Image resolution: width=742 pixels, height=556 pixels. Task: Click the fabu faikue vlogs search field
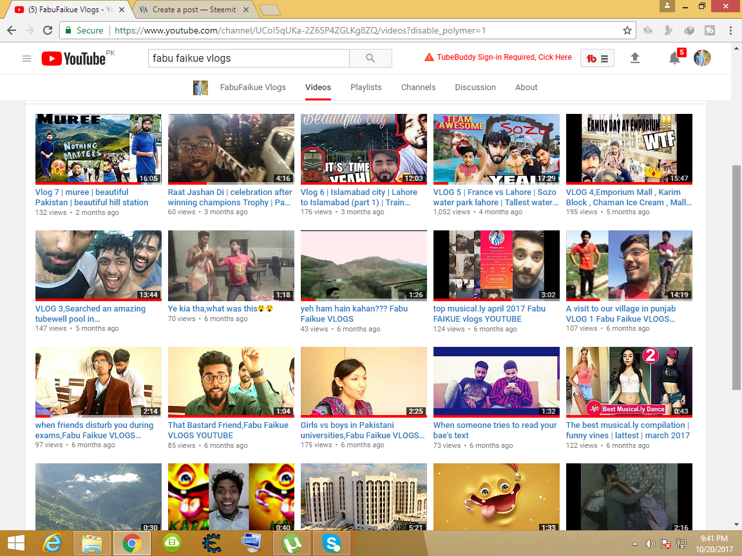248,58
